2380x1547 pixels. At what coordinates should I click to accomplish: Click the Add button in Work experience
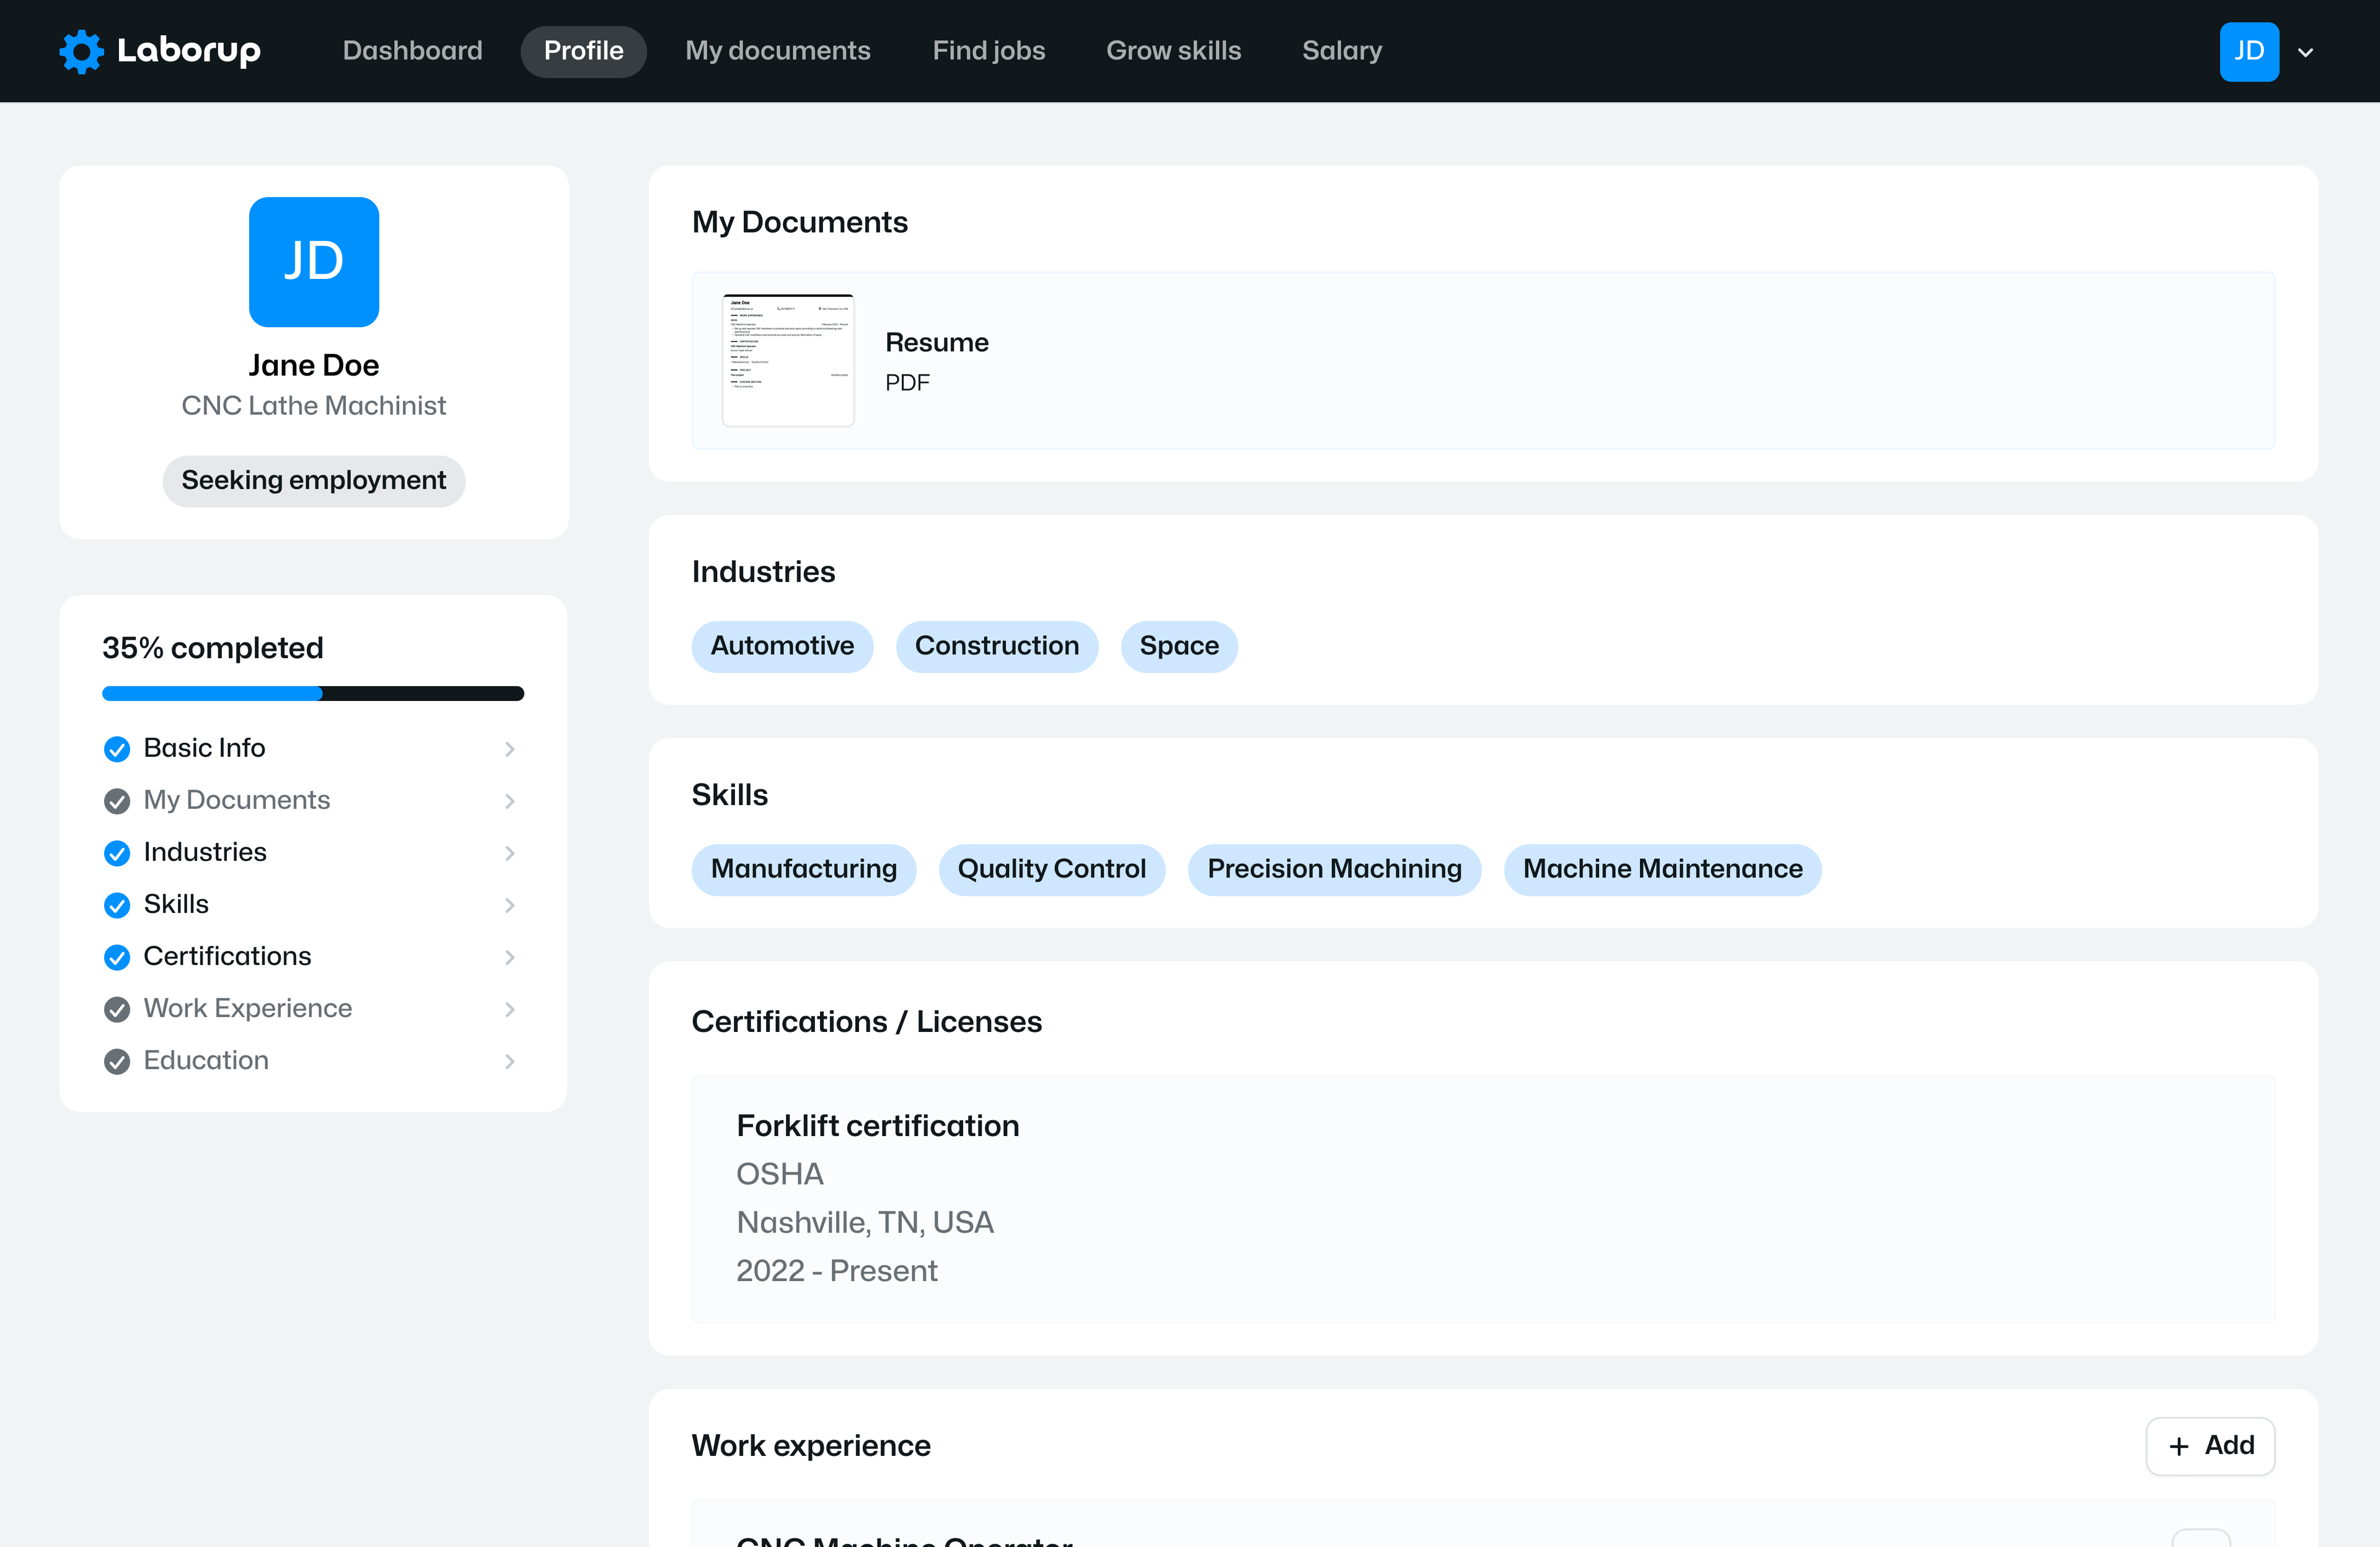(x=2210, y=1446)
